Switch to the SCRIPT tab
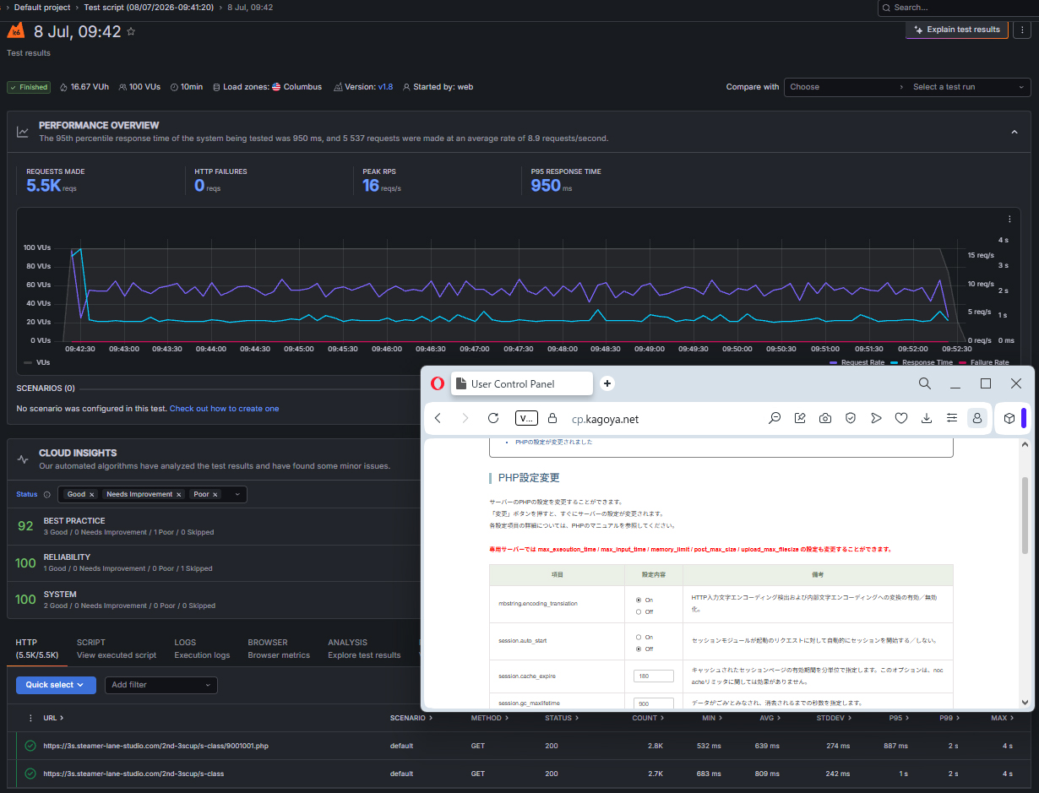Screen dimensions: 1039x793 pyautogui.click(x=117, y=649)
